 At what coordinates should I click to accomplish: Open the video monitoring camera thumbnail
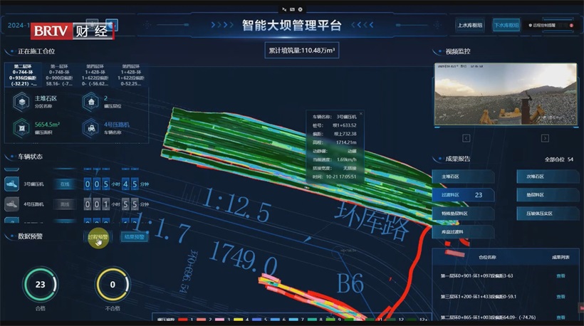point(506,94)
